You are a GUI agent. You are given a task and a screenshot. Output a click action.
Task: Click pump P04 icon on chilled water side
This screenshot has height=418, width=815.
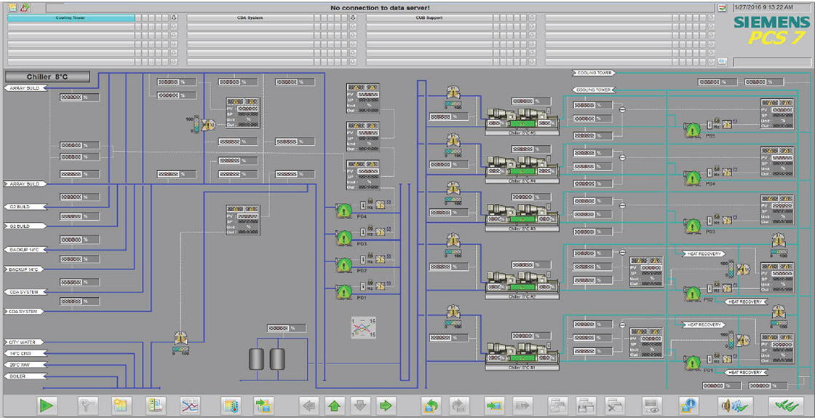tap(343, 211)
